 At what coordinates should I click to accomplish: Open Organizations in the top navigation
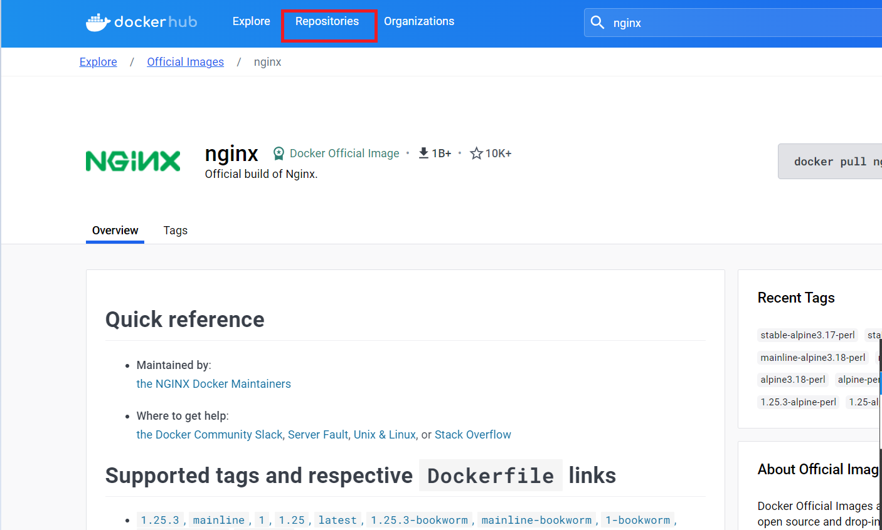click(x=419, y=21)
